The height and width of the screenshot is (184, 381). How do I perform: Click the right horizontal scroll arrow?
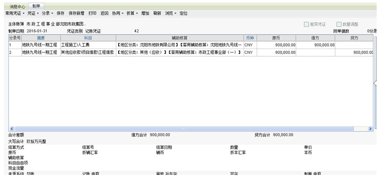pos(370,129)
